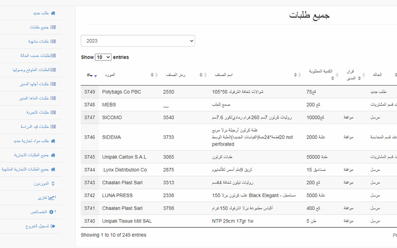The height and width of the screenshot is (248, 397).
Task: Click the barcode icon beside طلبات منتهية
Action: pyautogui.click(x=53, y=41)
